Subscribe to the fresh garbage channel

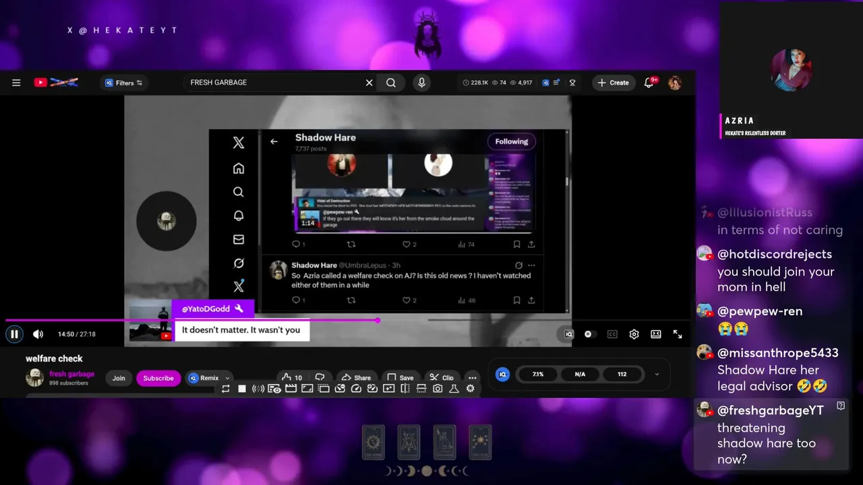click(158, 378)
